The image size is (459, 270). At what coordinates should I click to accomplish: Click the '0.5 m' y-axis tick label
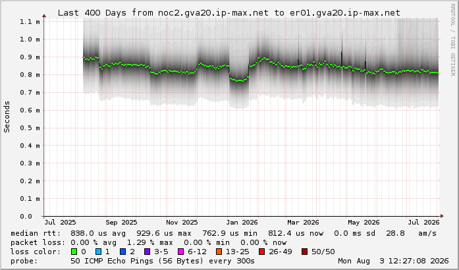[x=30, y=128]
